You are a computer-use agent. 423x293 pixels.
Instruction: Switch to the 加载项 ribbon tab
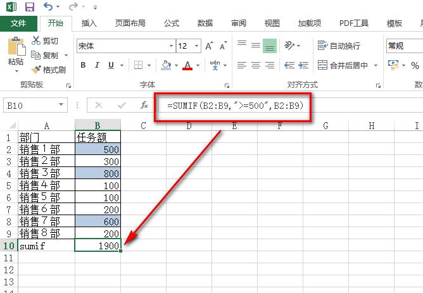click(310, 23)
